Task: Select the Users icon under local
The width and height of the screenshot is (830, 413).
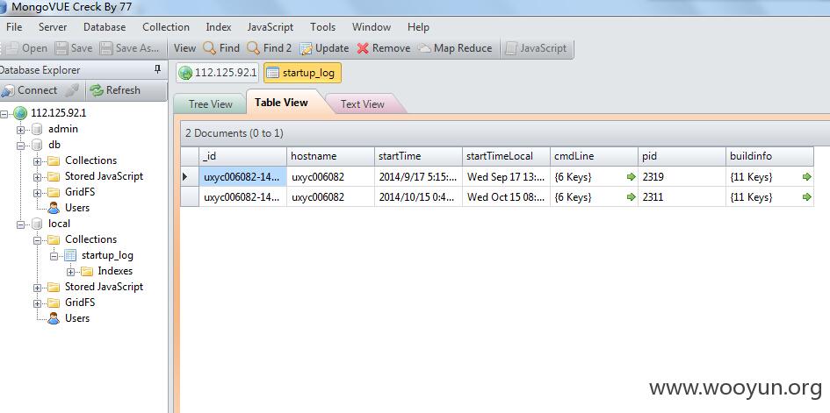Action: coord(54,318)
